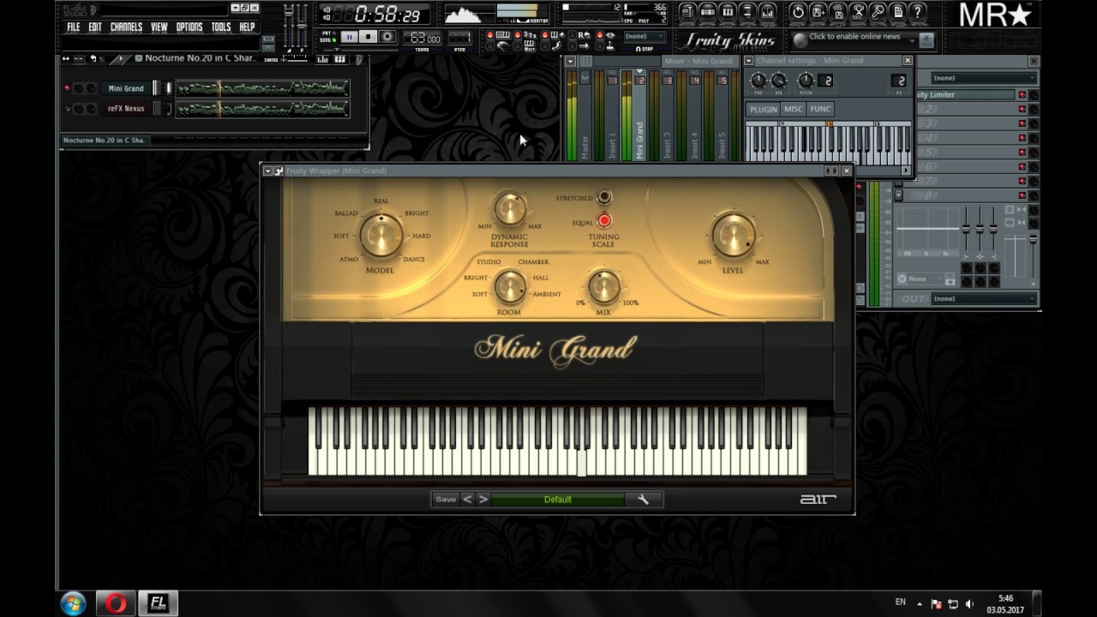The height and width of the screenshot is (617, 1097).
Task: Click the metronome countdown 3-2-1 icon
Action: pyautogui.click(x=531, y=35)
